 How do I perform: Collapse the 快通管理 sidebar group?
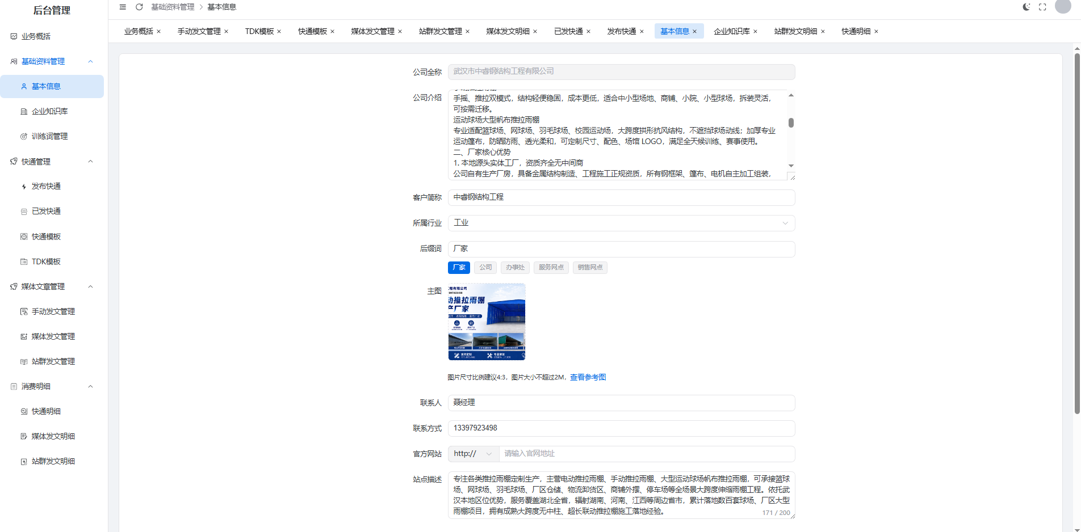pos(52,162)
